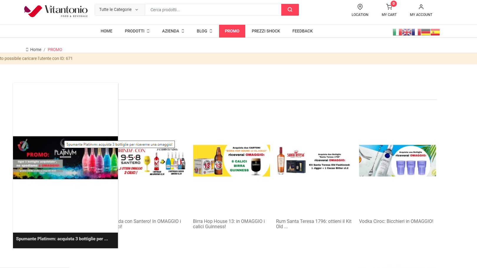
Task: Open the Spumante Platinvm title caption
Action: click(62, 239)
